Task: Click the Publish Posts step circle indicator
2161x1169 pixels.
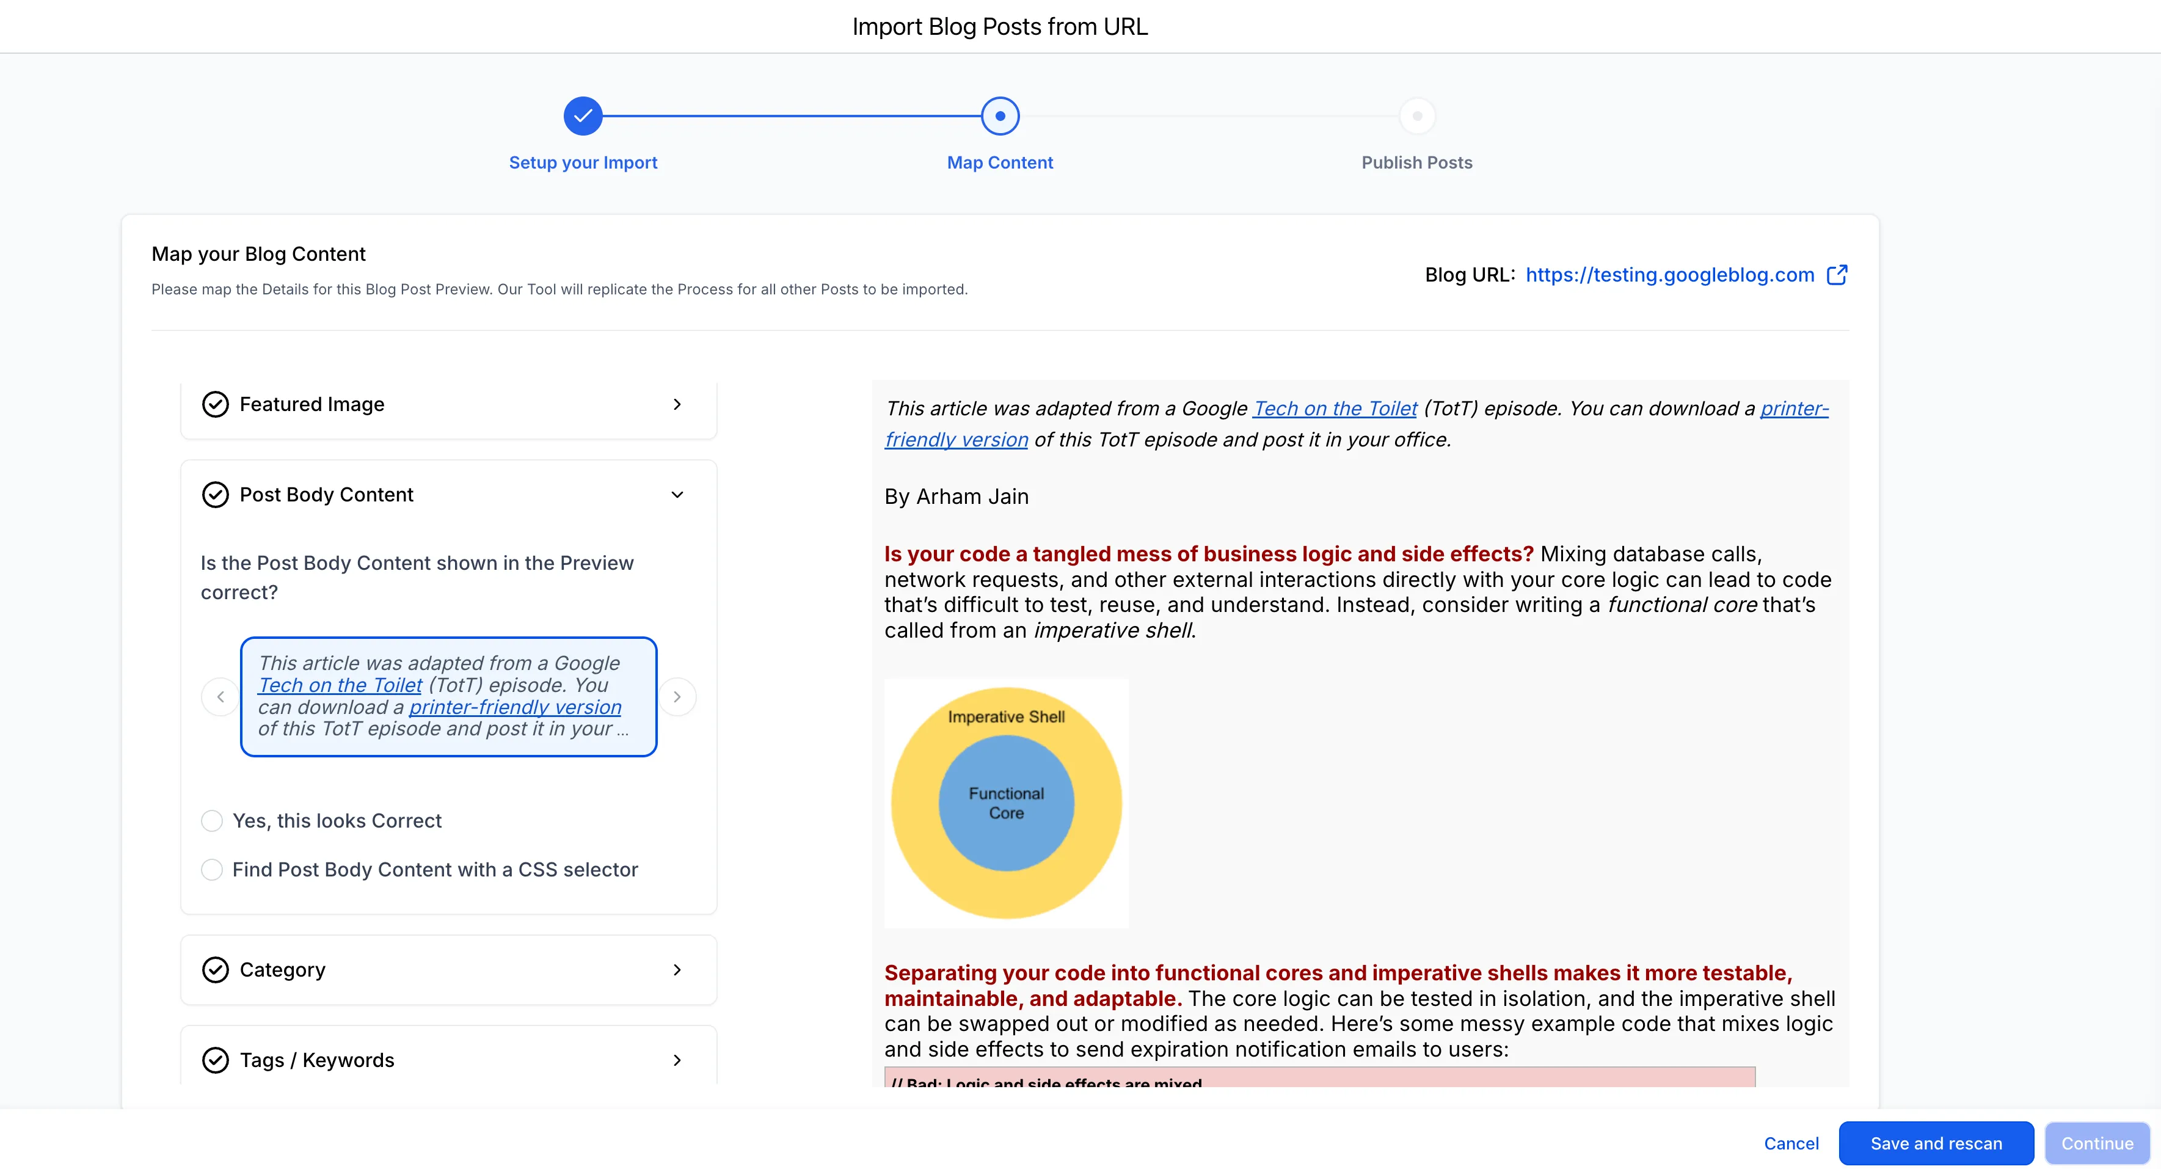Action: [1417, 115]
